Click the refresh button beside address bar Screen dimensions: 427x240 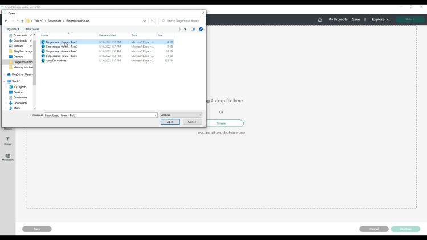coord(152,21)
